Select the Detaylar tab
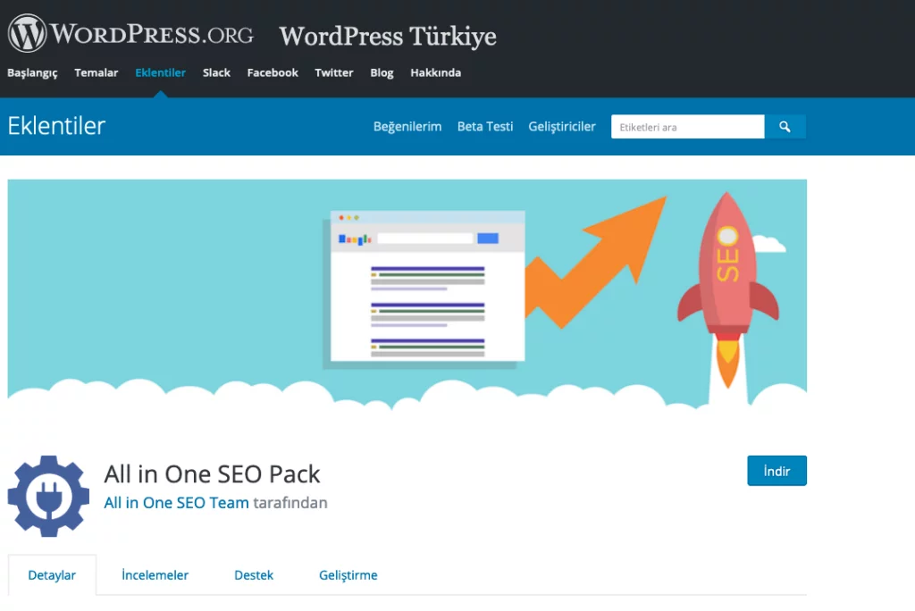Viewport: 915px width, 611px height. coord(52,575)
